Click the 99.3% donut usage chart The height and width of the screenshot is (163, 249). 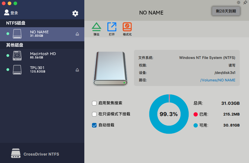(169, 114)
